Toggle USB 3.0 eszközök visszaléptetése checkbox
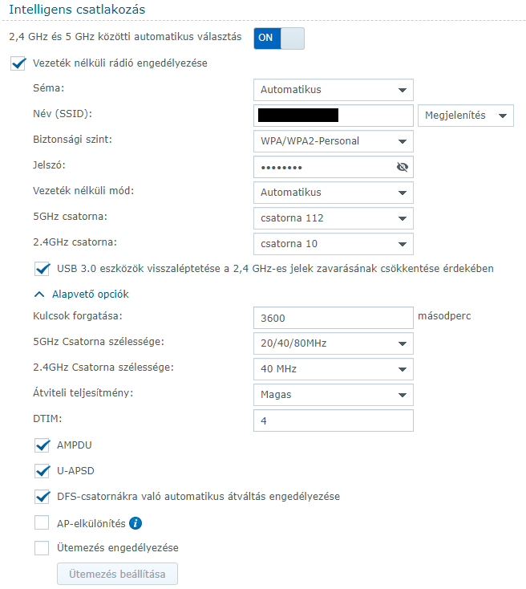The width and height of the screenshot is (526, 589). (42, 268)
